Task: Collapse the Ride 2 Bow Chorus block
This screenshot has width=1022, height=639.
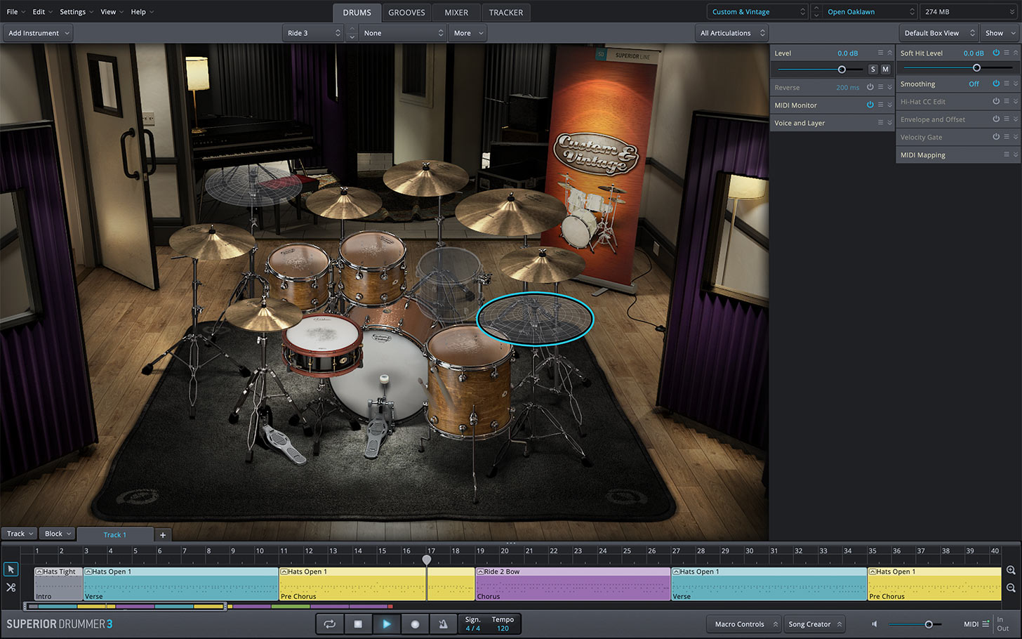Action: (x=480, y=572)
